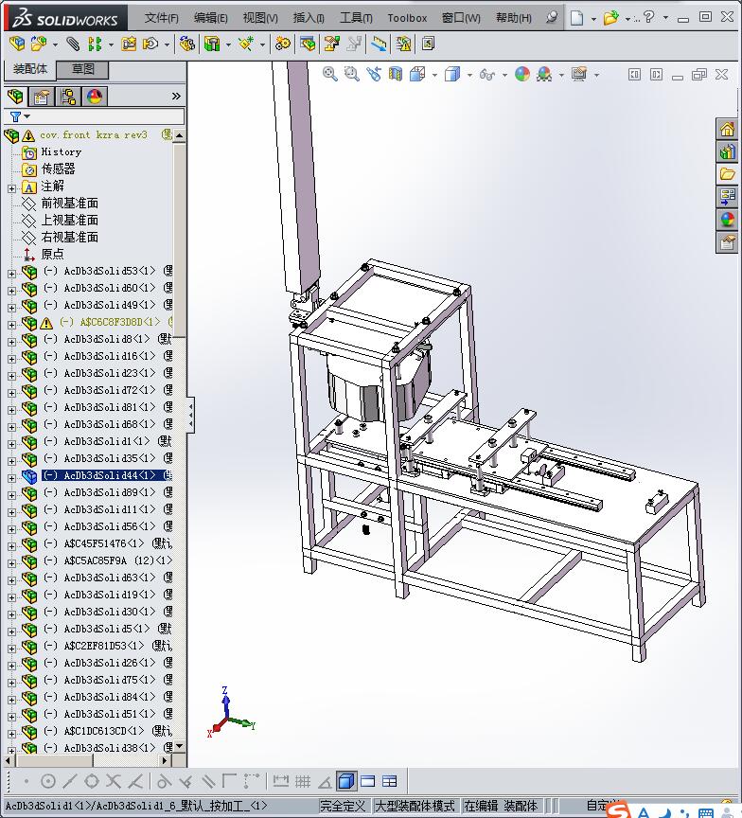The height and width of the screenshot is (818, 742).
Task: Open the Hide/Show Items dropdown arrow
Action: click(x=504, y=75)
